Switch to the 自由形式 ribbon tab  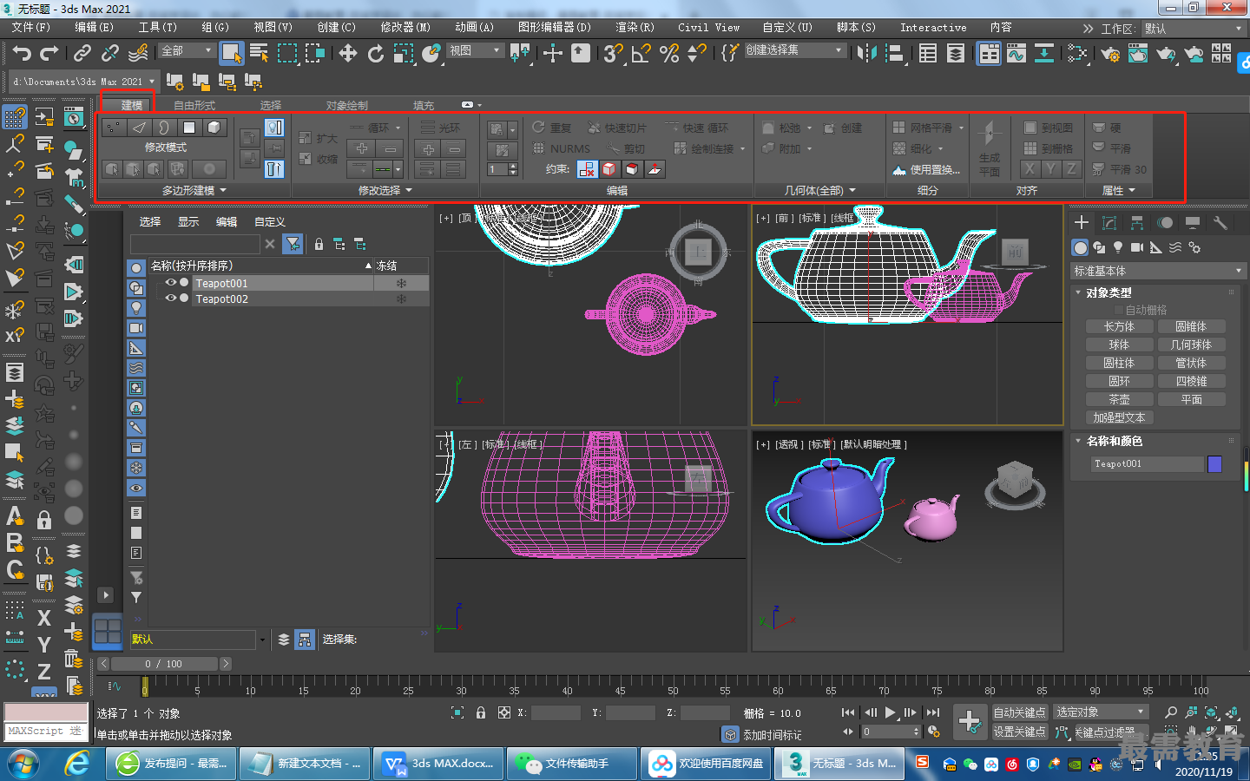coord(194,105)
